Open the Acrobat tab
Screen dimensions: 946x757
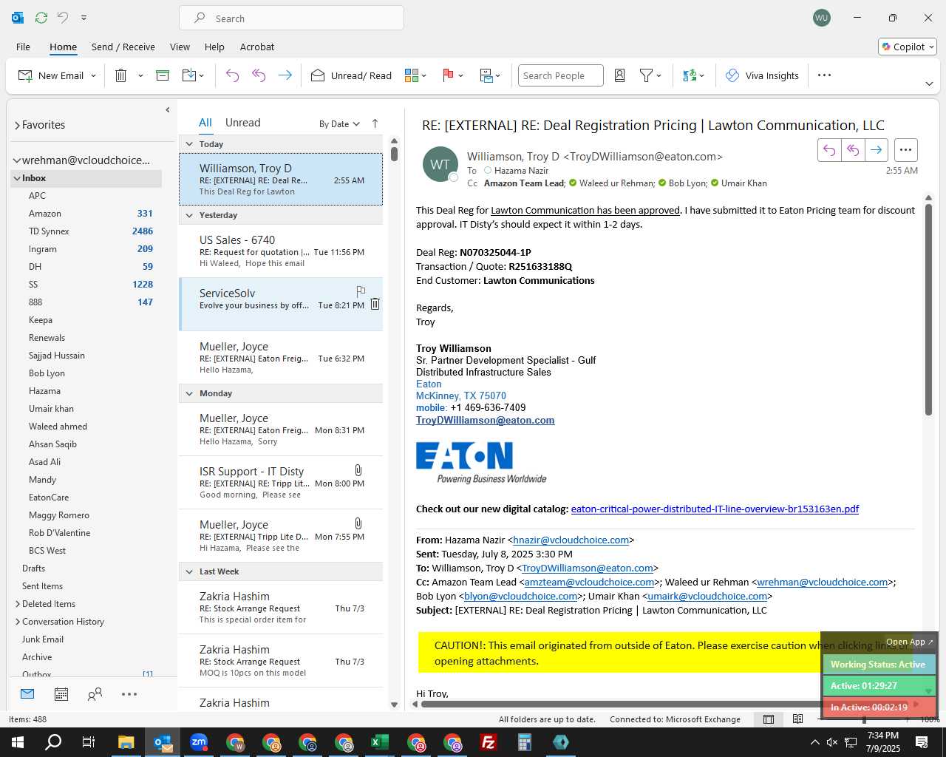pos(257,47)
